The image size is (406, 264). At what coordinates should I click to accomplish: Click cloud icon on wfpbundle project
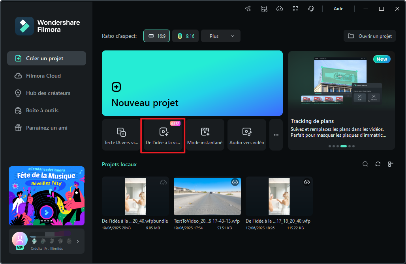click(163, 182)
